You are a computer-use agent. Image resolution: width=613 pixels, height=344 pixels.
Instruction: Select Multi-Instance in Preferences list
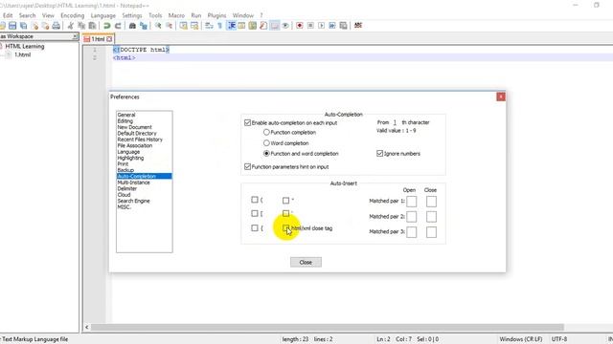point(134,183)
